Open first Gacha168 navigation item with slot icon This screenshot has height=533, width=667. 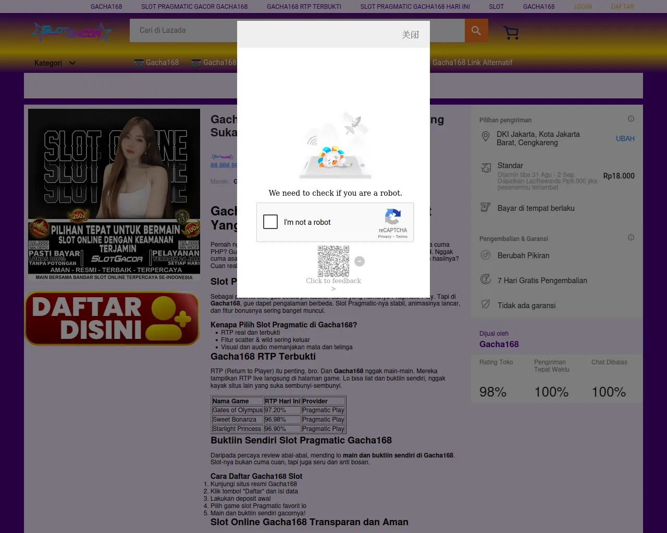[x=156, y=62]
